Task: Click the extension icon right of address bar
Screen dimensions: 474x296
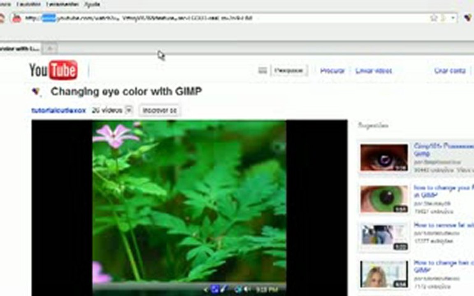Action: [x=468, y=18]
